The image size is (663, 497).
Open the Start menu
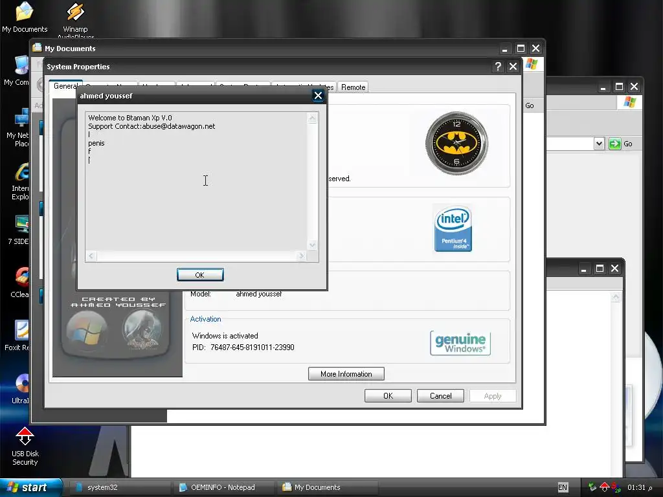(x=30, y=487)
